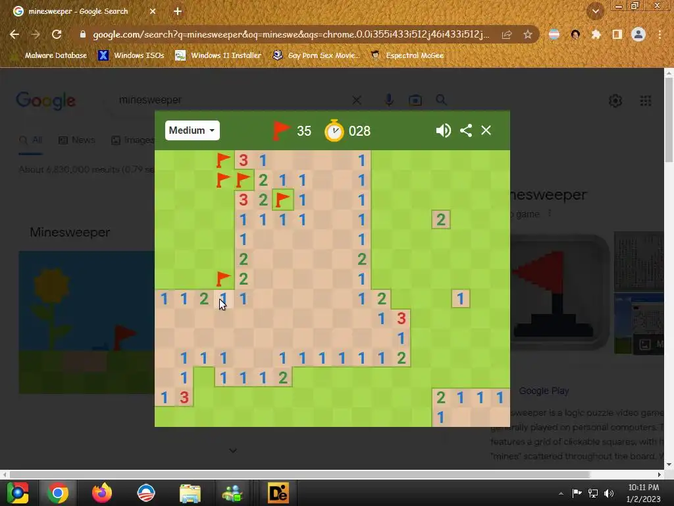Switch to the All results tab
Screen dimensions: 674x506
coord(30,140)
